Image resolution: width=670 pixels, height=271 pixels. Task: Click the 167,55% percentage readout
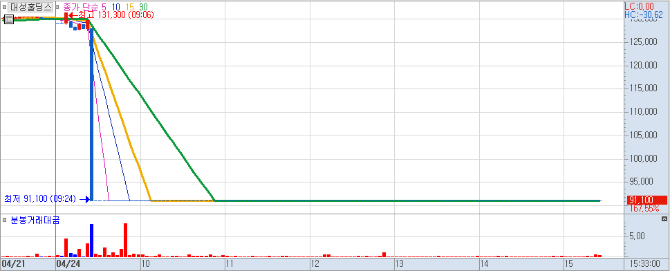[x=644, y=209]
